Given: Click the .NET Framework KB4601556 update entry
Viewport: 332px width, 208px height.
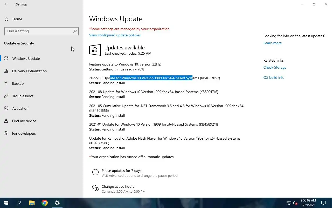Looking at the screenshot, I should [166, 108].
